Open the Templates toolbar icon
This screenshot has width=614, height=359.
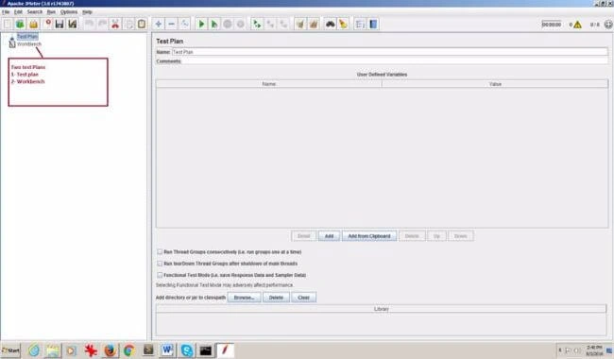pyautogui.click(x=20, y=25)
